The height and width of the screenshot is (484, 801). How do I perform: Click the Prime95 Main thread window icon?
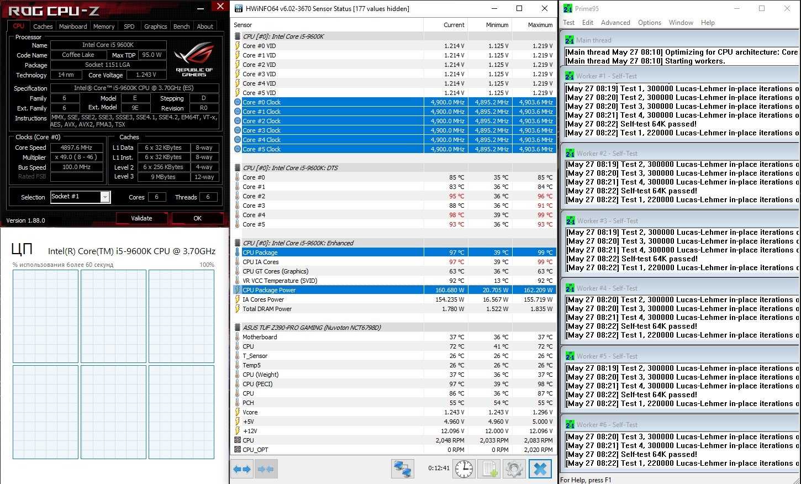tap(569, 40)
